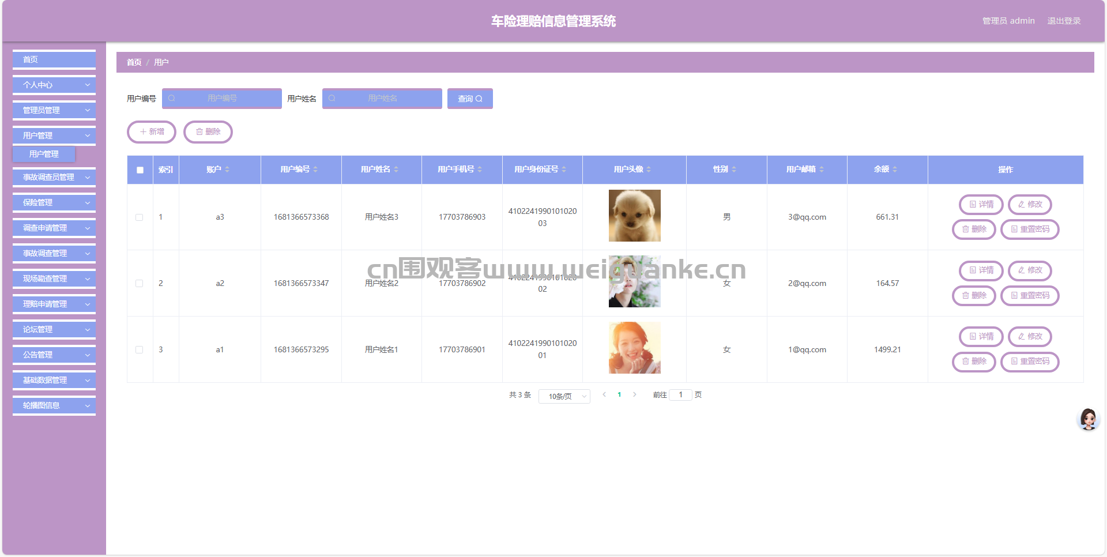The width and height of the screenshot is (1107, 557).
Task: Sort by 性别 column sort icon
Action: 734,170
